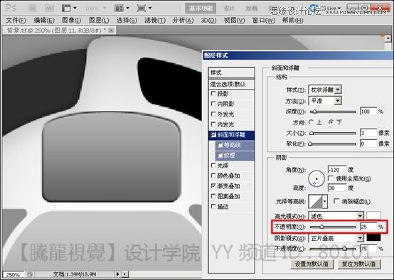Viewport: 394px width, 280px height.
Task: Enable the 颜色叠加 checkbox
Action: tap(213, 176)
